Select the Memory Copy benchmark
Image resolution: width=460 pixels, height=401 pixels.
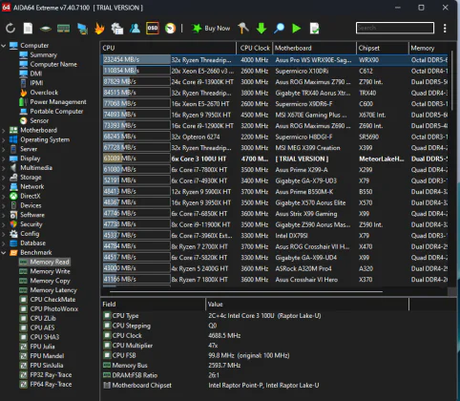[50, 281]
